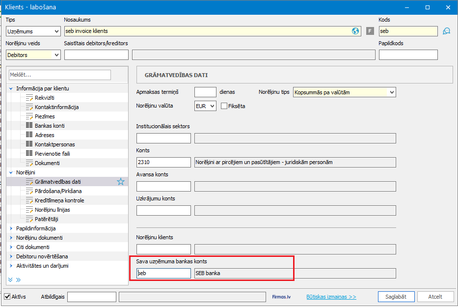Expand Citi dokumenti node
Viewport: 458px width, 307px height.
[11, 248]
